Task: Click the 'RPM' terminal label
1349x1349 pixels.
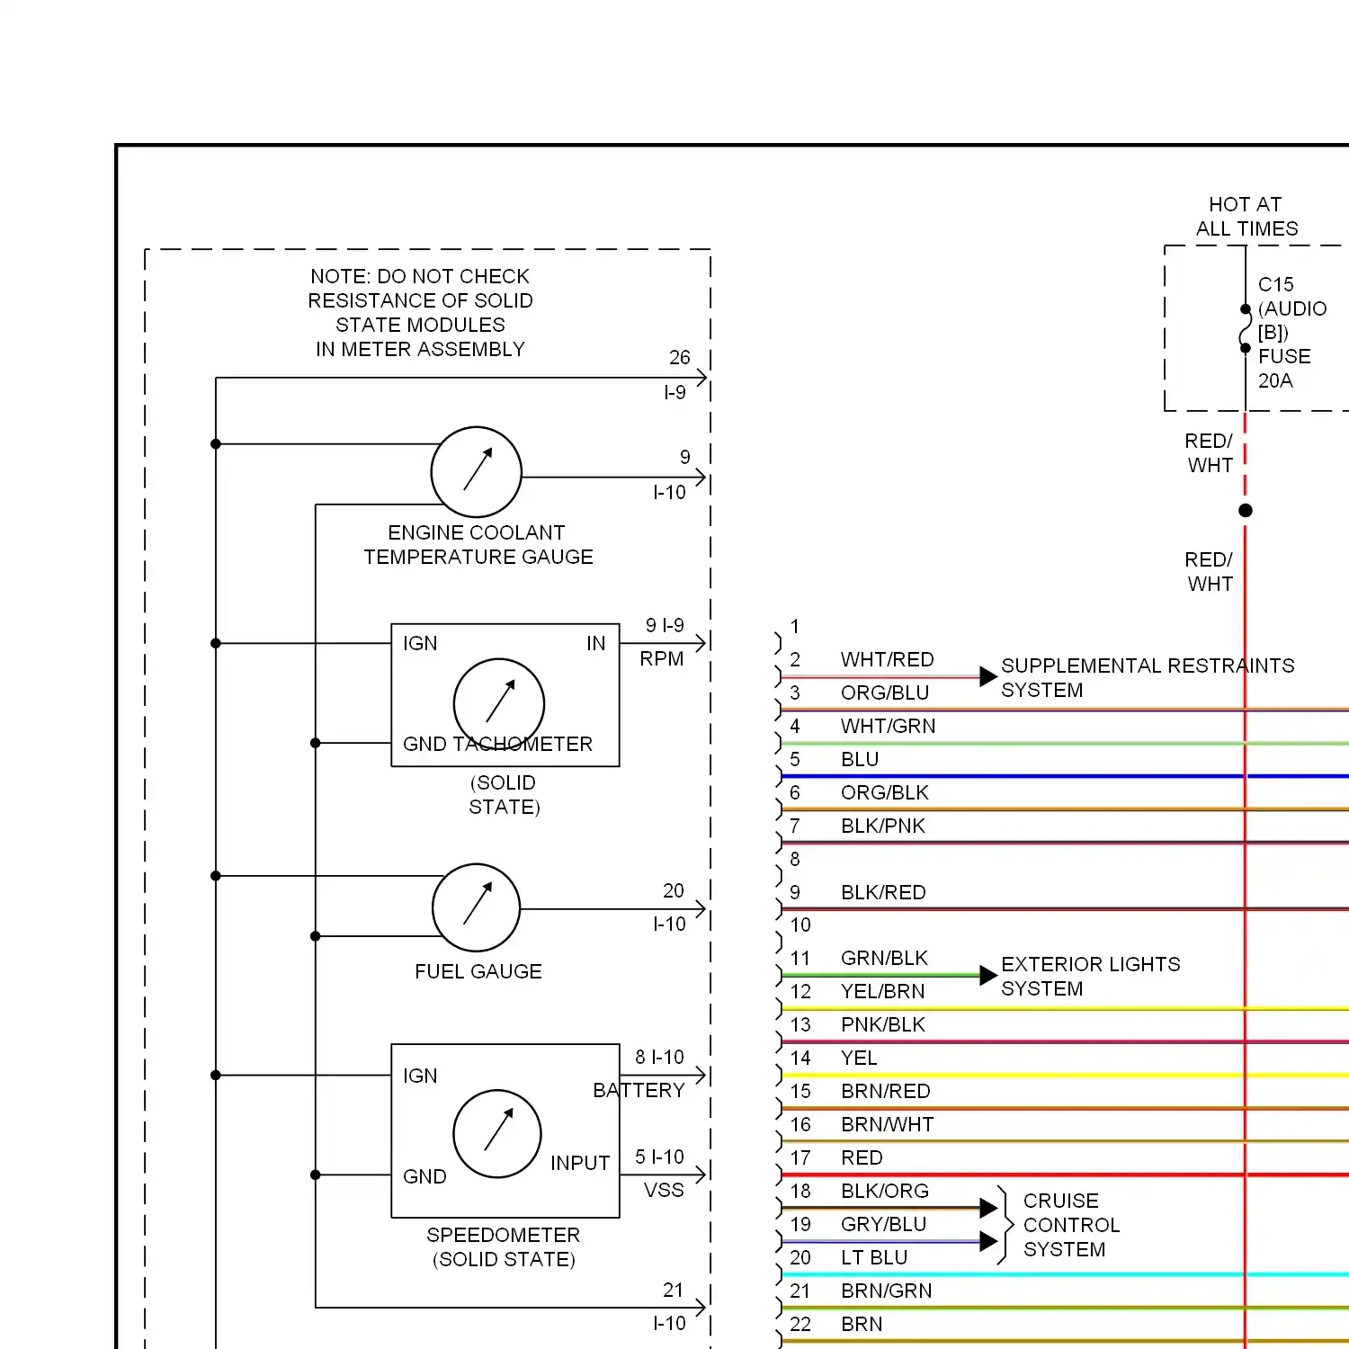Action: point(662,658)
